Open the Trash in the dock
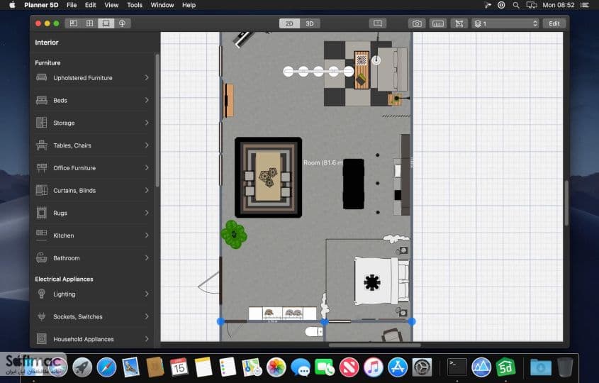Viewport: 599px width, 383px height. tap(565, 367)
